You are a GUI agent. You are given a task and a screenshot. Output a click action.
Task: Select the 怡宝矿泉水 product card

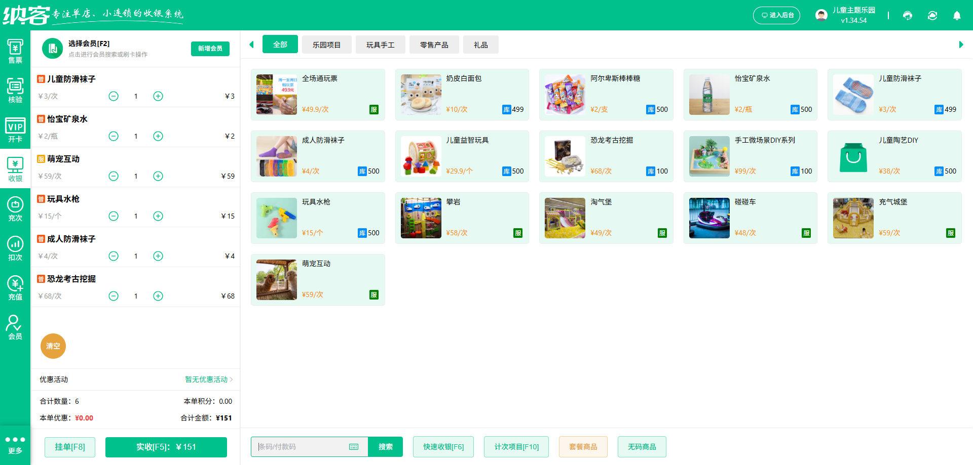coord(751,95)
